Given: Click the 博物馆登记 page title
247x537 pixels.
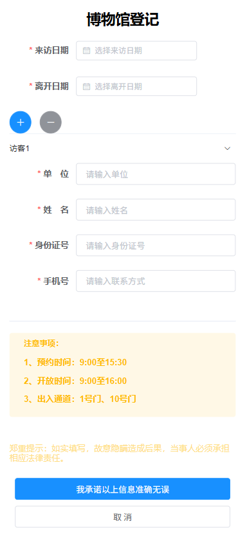Looking at the screenshot, I should click(x=123, y=19).
